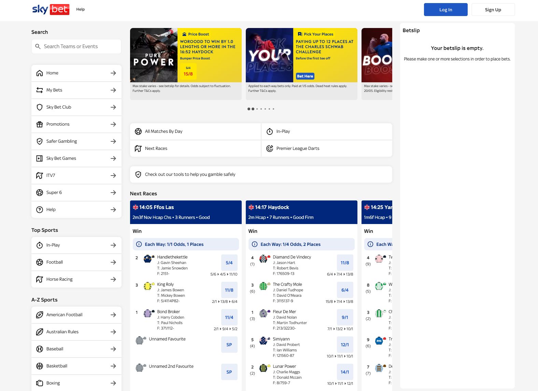
Task: Open the Pick Your Places banner image
Action: (x=269, y=55)
